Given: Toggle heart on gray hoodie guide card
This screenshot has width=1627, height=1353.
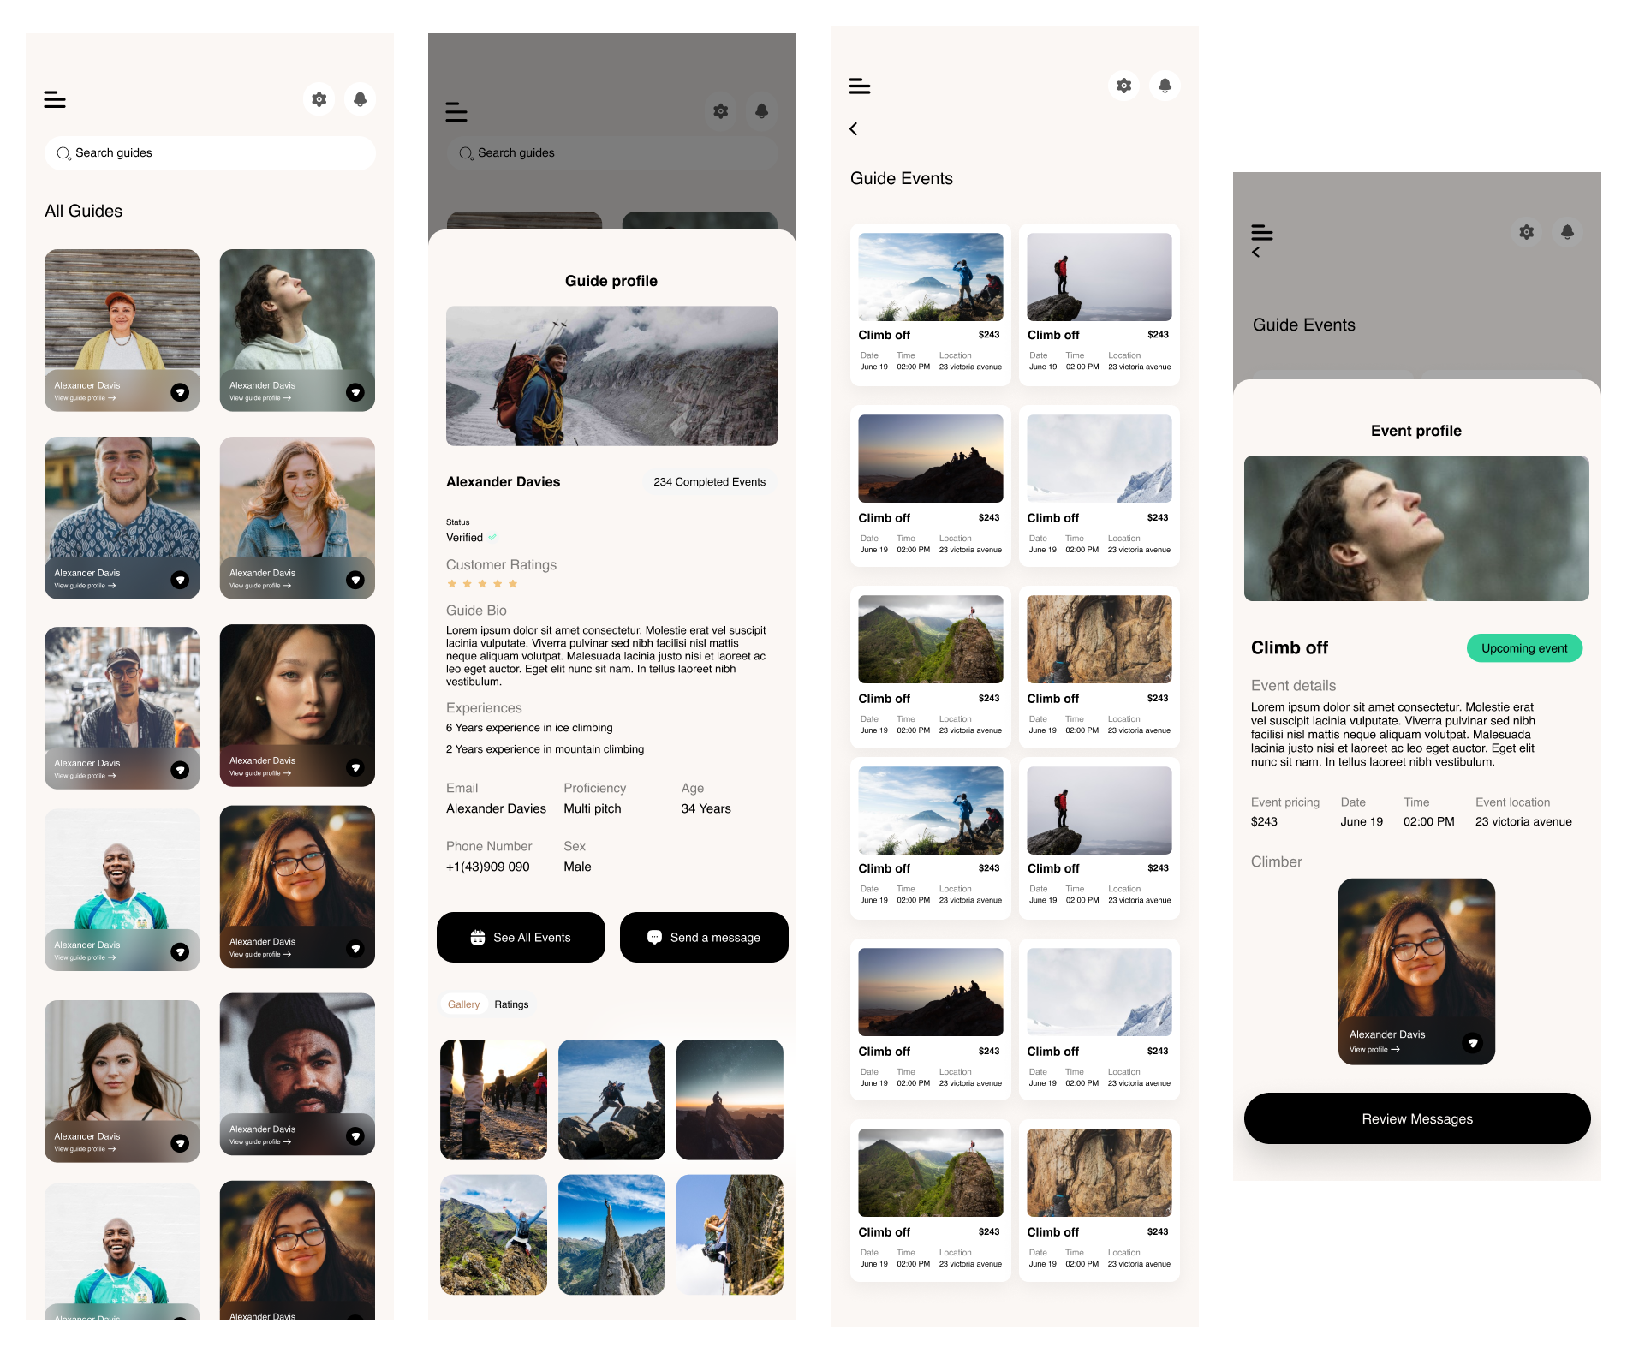Looking at the screenshot, I should [355, 392].
